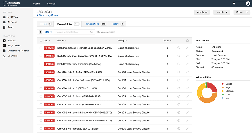
Task: Click the Plugin Rules sidebar label
Action: (x=14, y=45)
